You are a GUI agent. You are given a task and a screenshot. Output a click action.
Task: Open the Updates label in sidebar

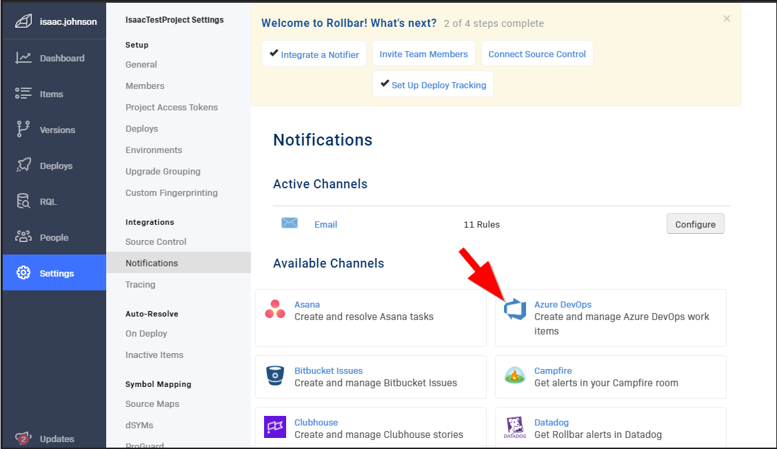click(57, 439)
